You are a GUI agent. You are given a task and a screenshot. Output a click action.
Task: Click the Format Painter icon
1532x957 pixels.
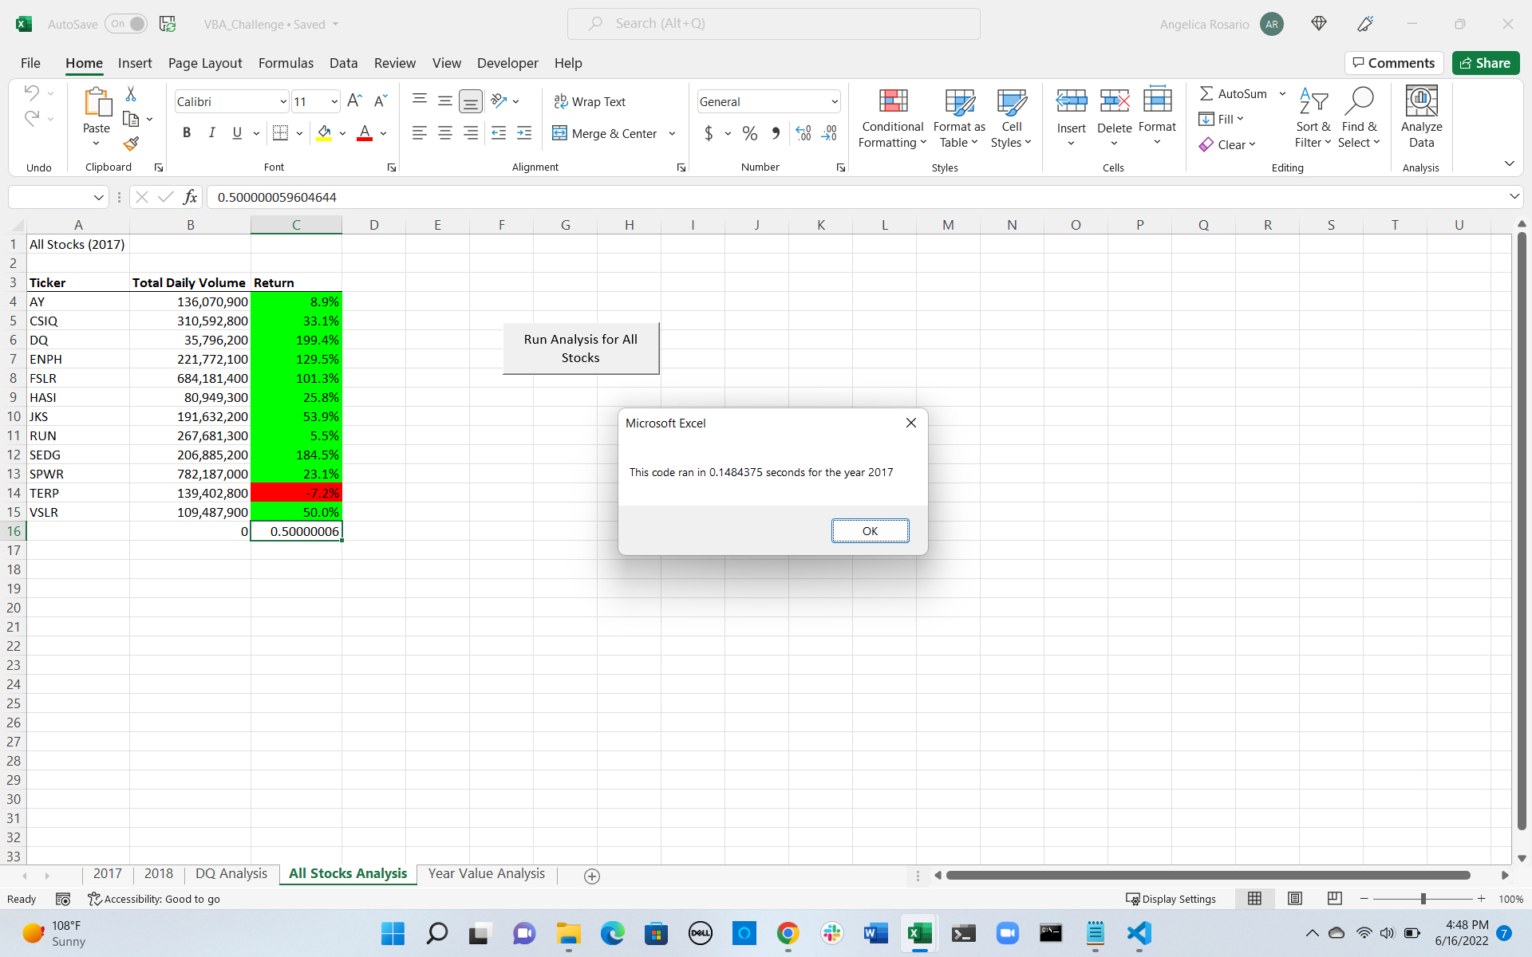coord(131,144)
